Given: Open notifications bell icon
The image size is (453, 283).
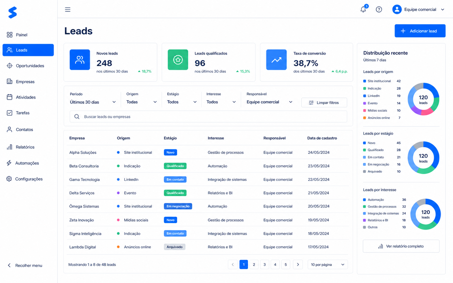Looking at the screenshot, I should [x=363, y=9].
